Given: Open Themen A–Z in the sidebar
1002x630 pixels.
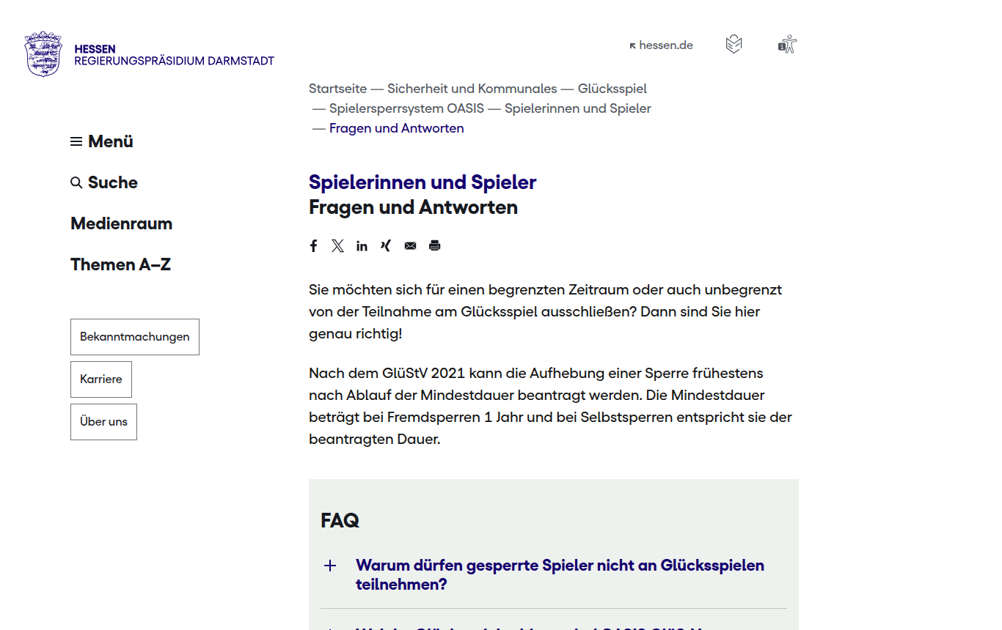Looking at the screenshot, I should tap(120, 264).
